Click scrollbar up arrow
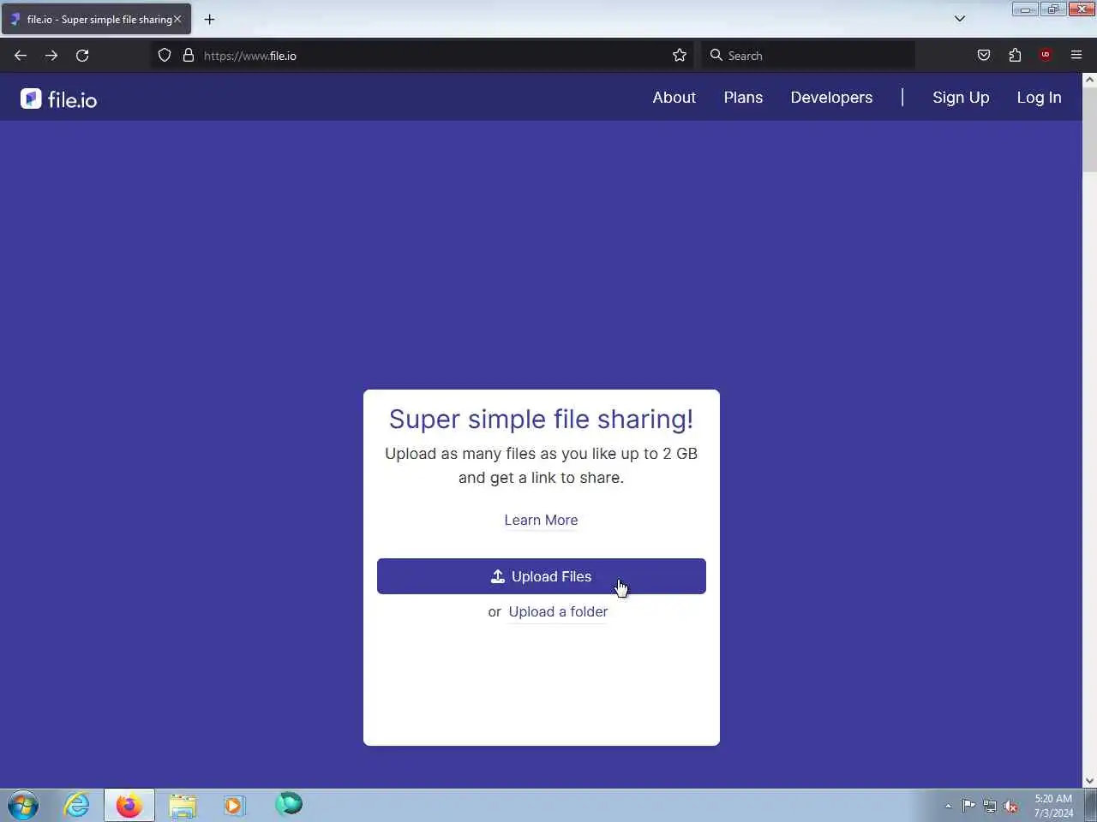This screenshot has height=822, width=1097. [x=1089, y=80]
